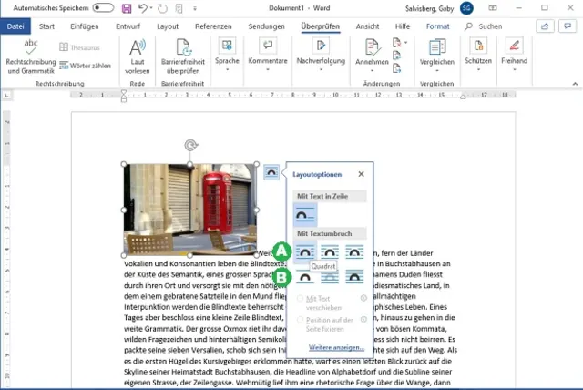Click the Vergleichen icon

pyautogui.click(x=437, y=46)
